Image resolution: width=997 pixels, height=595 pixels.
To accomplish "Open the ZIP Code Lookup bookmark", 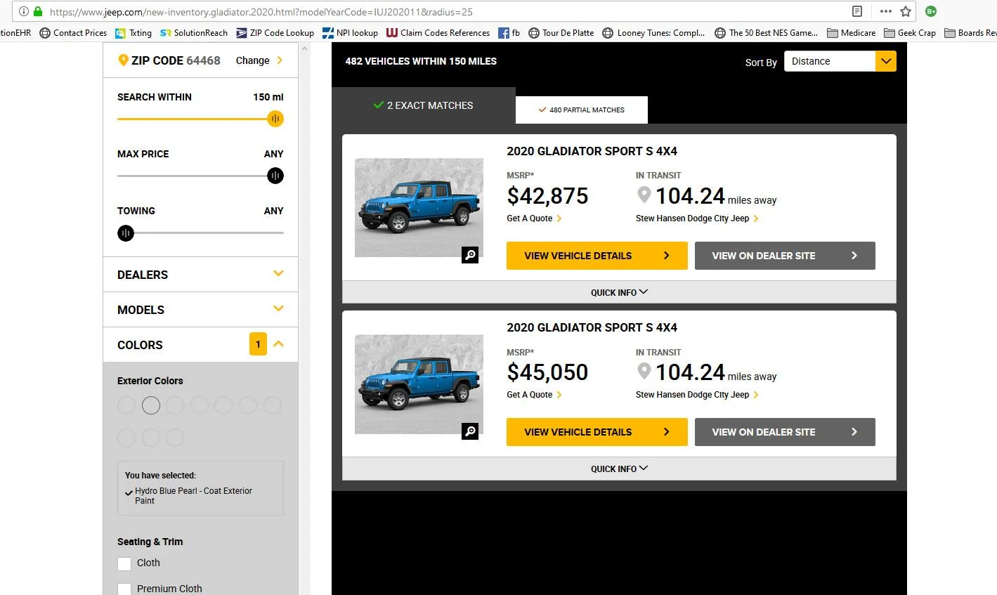I will 275,32.
